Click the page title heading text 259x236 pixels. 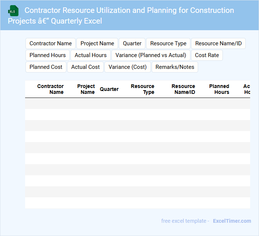[x=121, y=15]
